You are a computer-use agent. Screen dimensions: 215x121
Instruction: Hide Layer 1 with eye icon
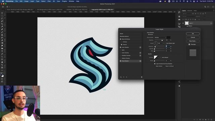click(x=183, y=23)
